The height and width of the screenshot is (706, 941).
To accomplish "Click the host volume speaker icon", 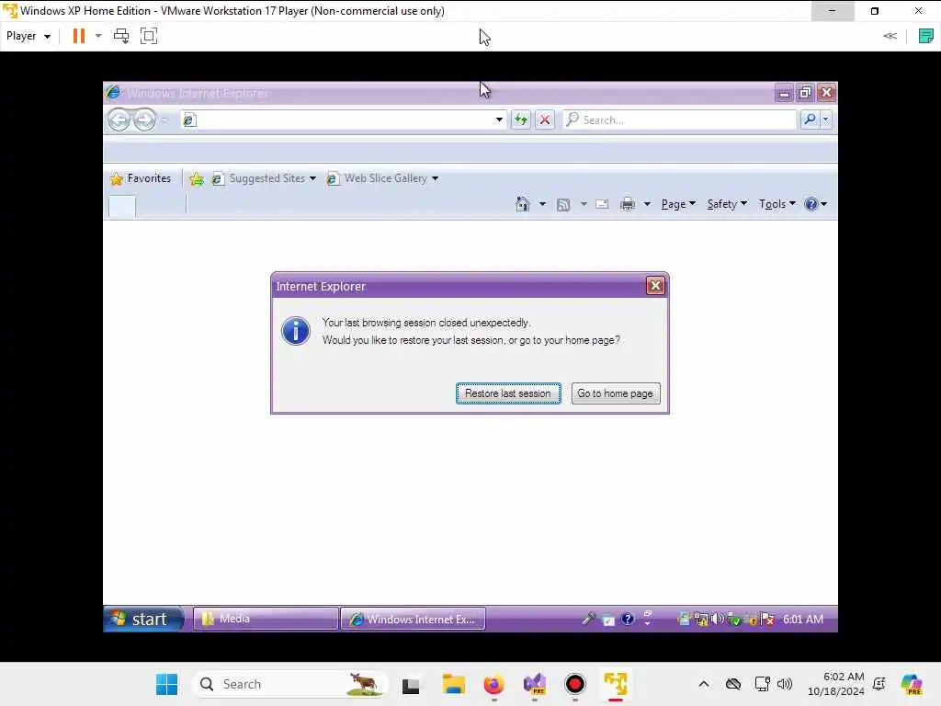I will tap(785, 684).
